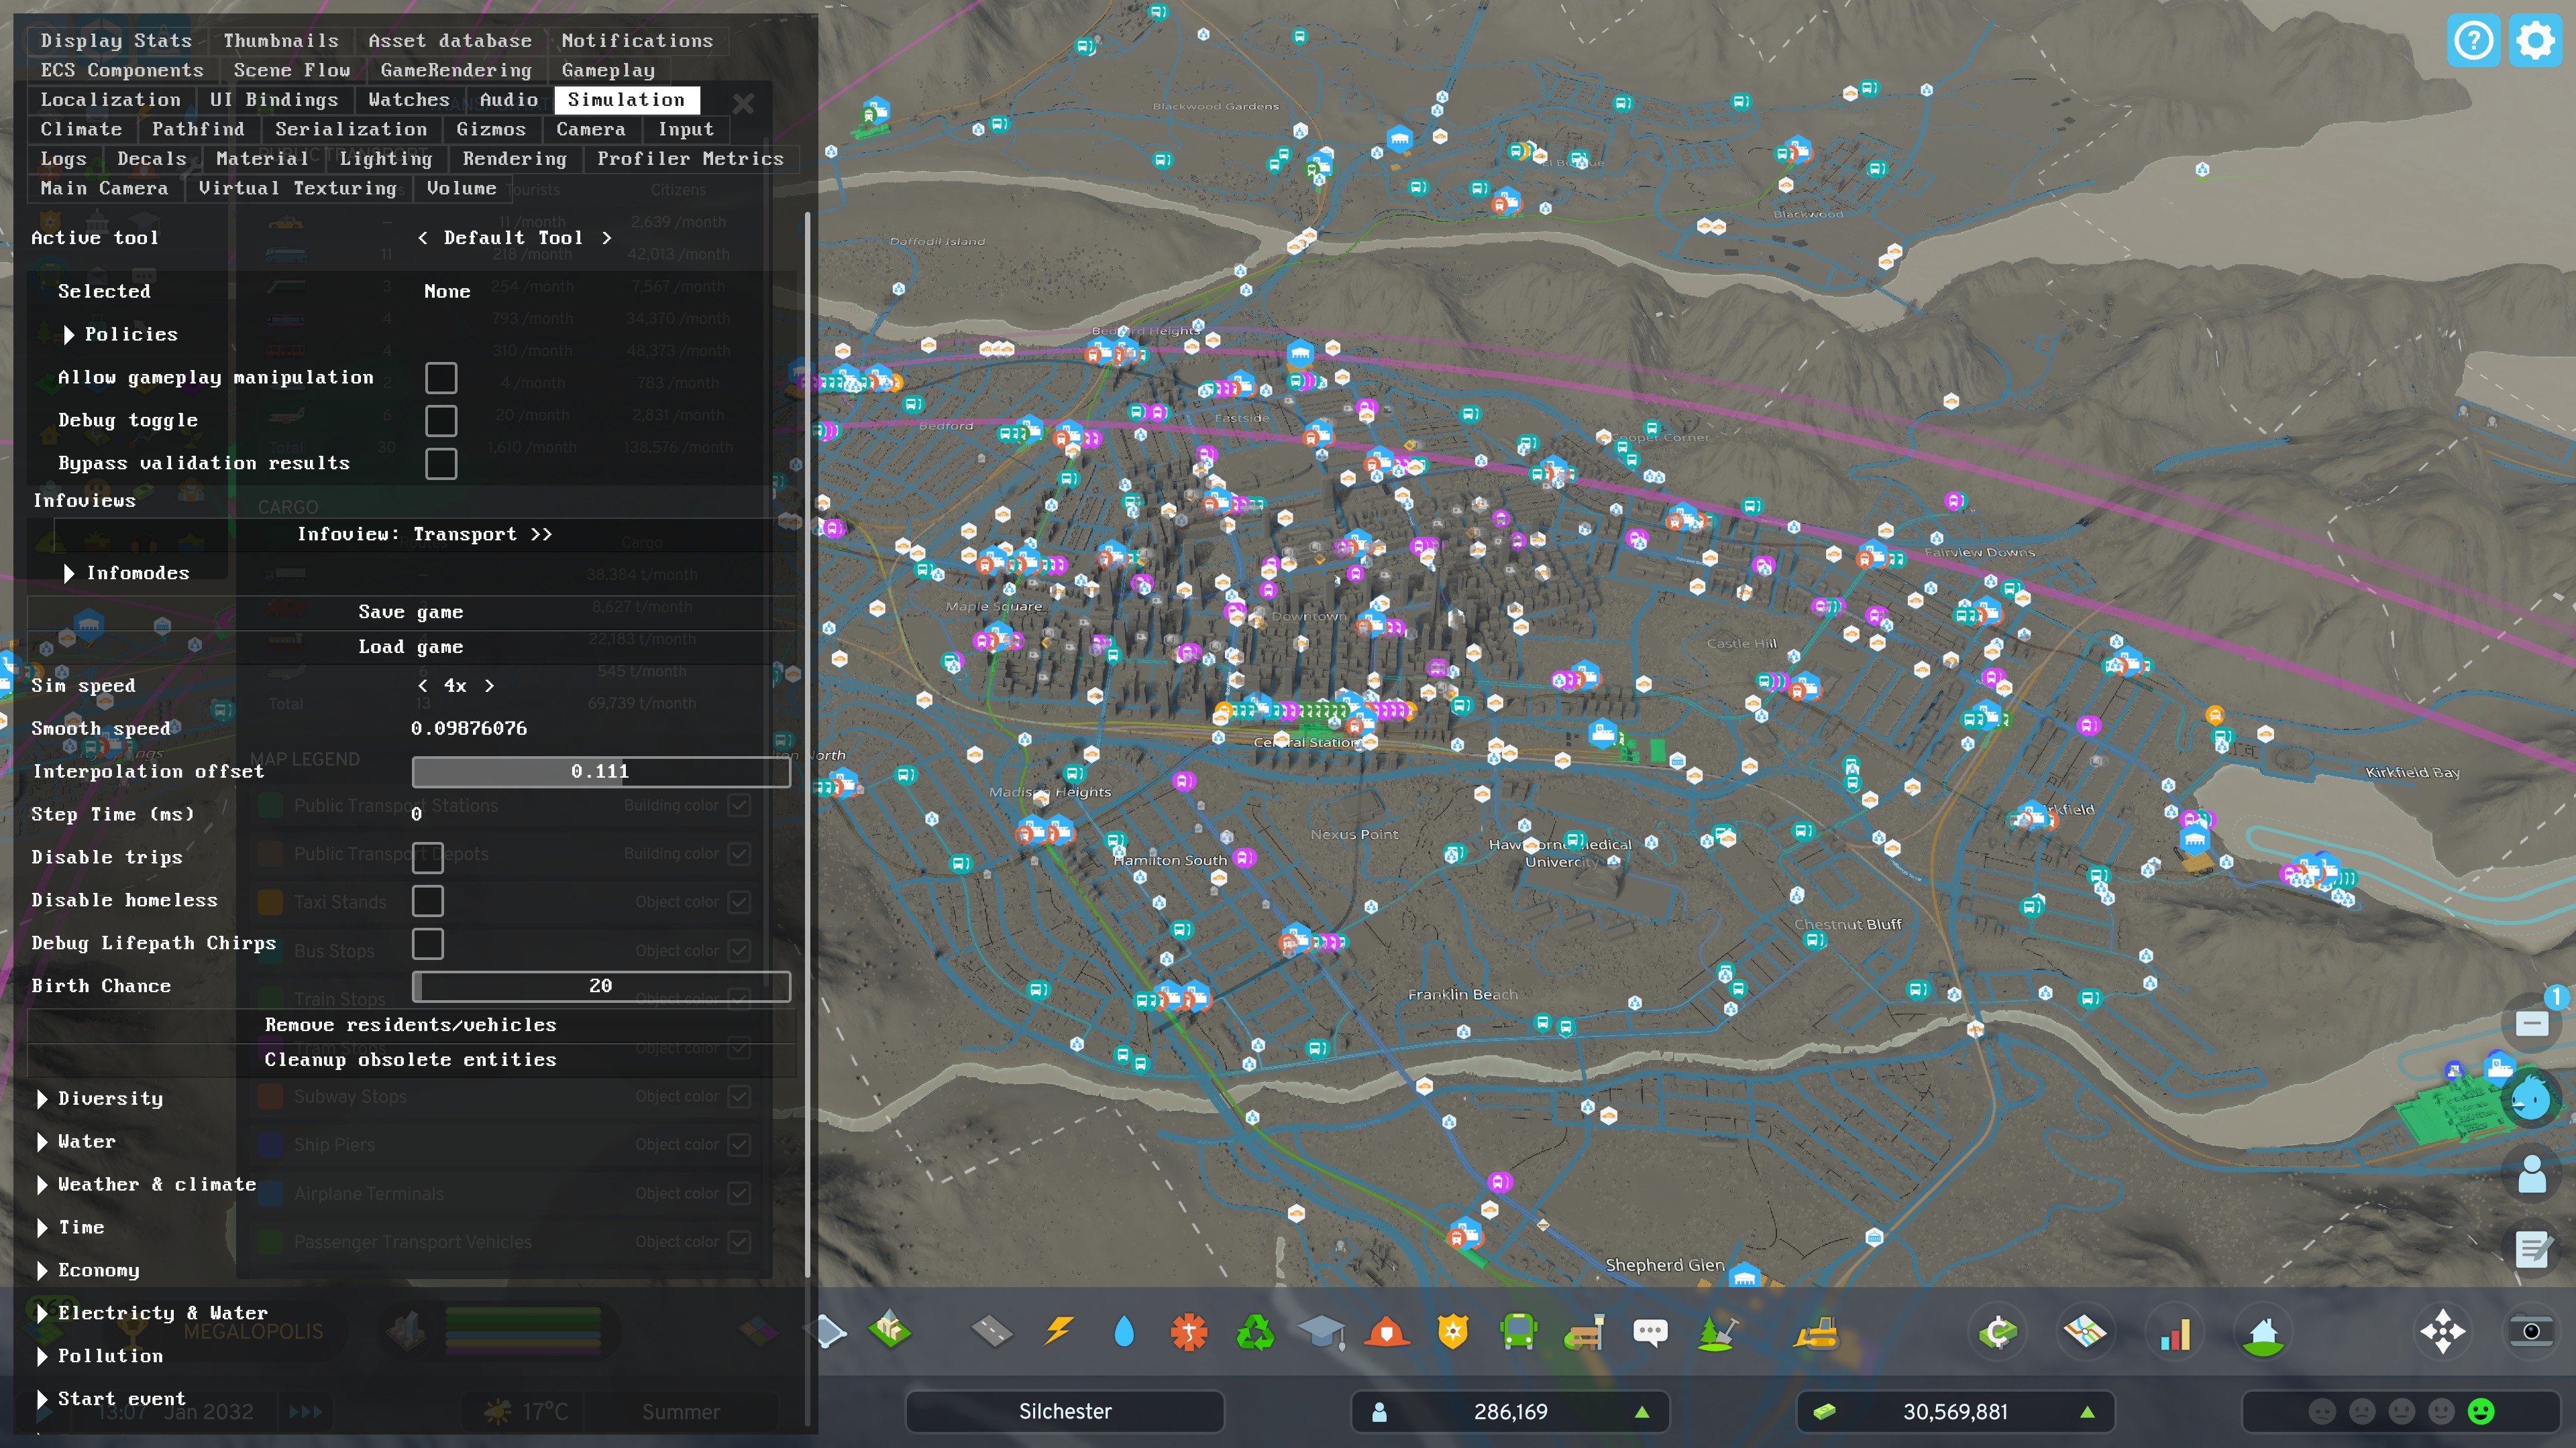This screenshot has height=1448, width=2576.
Task: Click the Save game button
Action: pos(410,611)
